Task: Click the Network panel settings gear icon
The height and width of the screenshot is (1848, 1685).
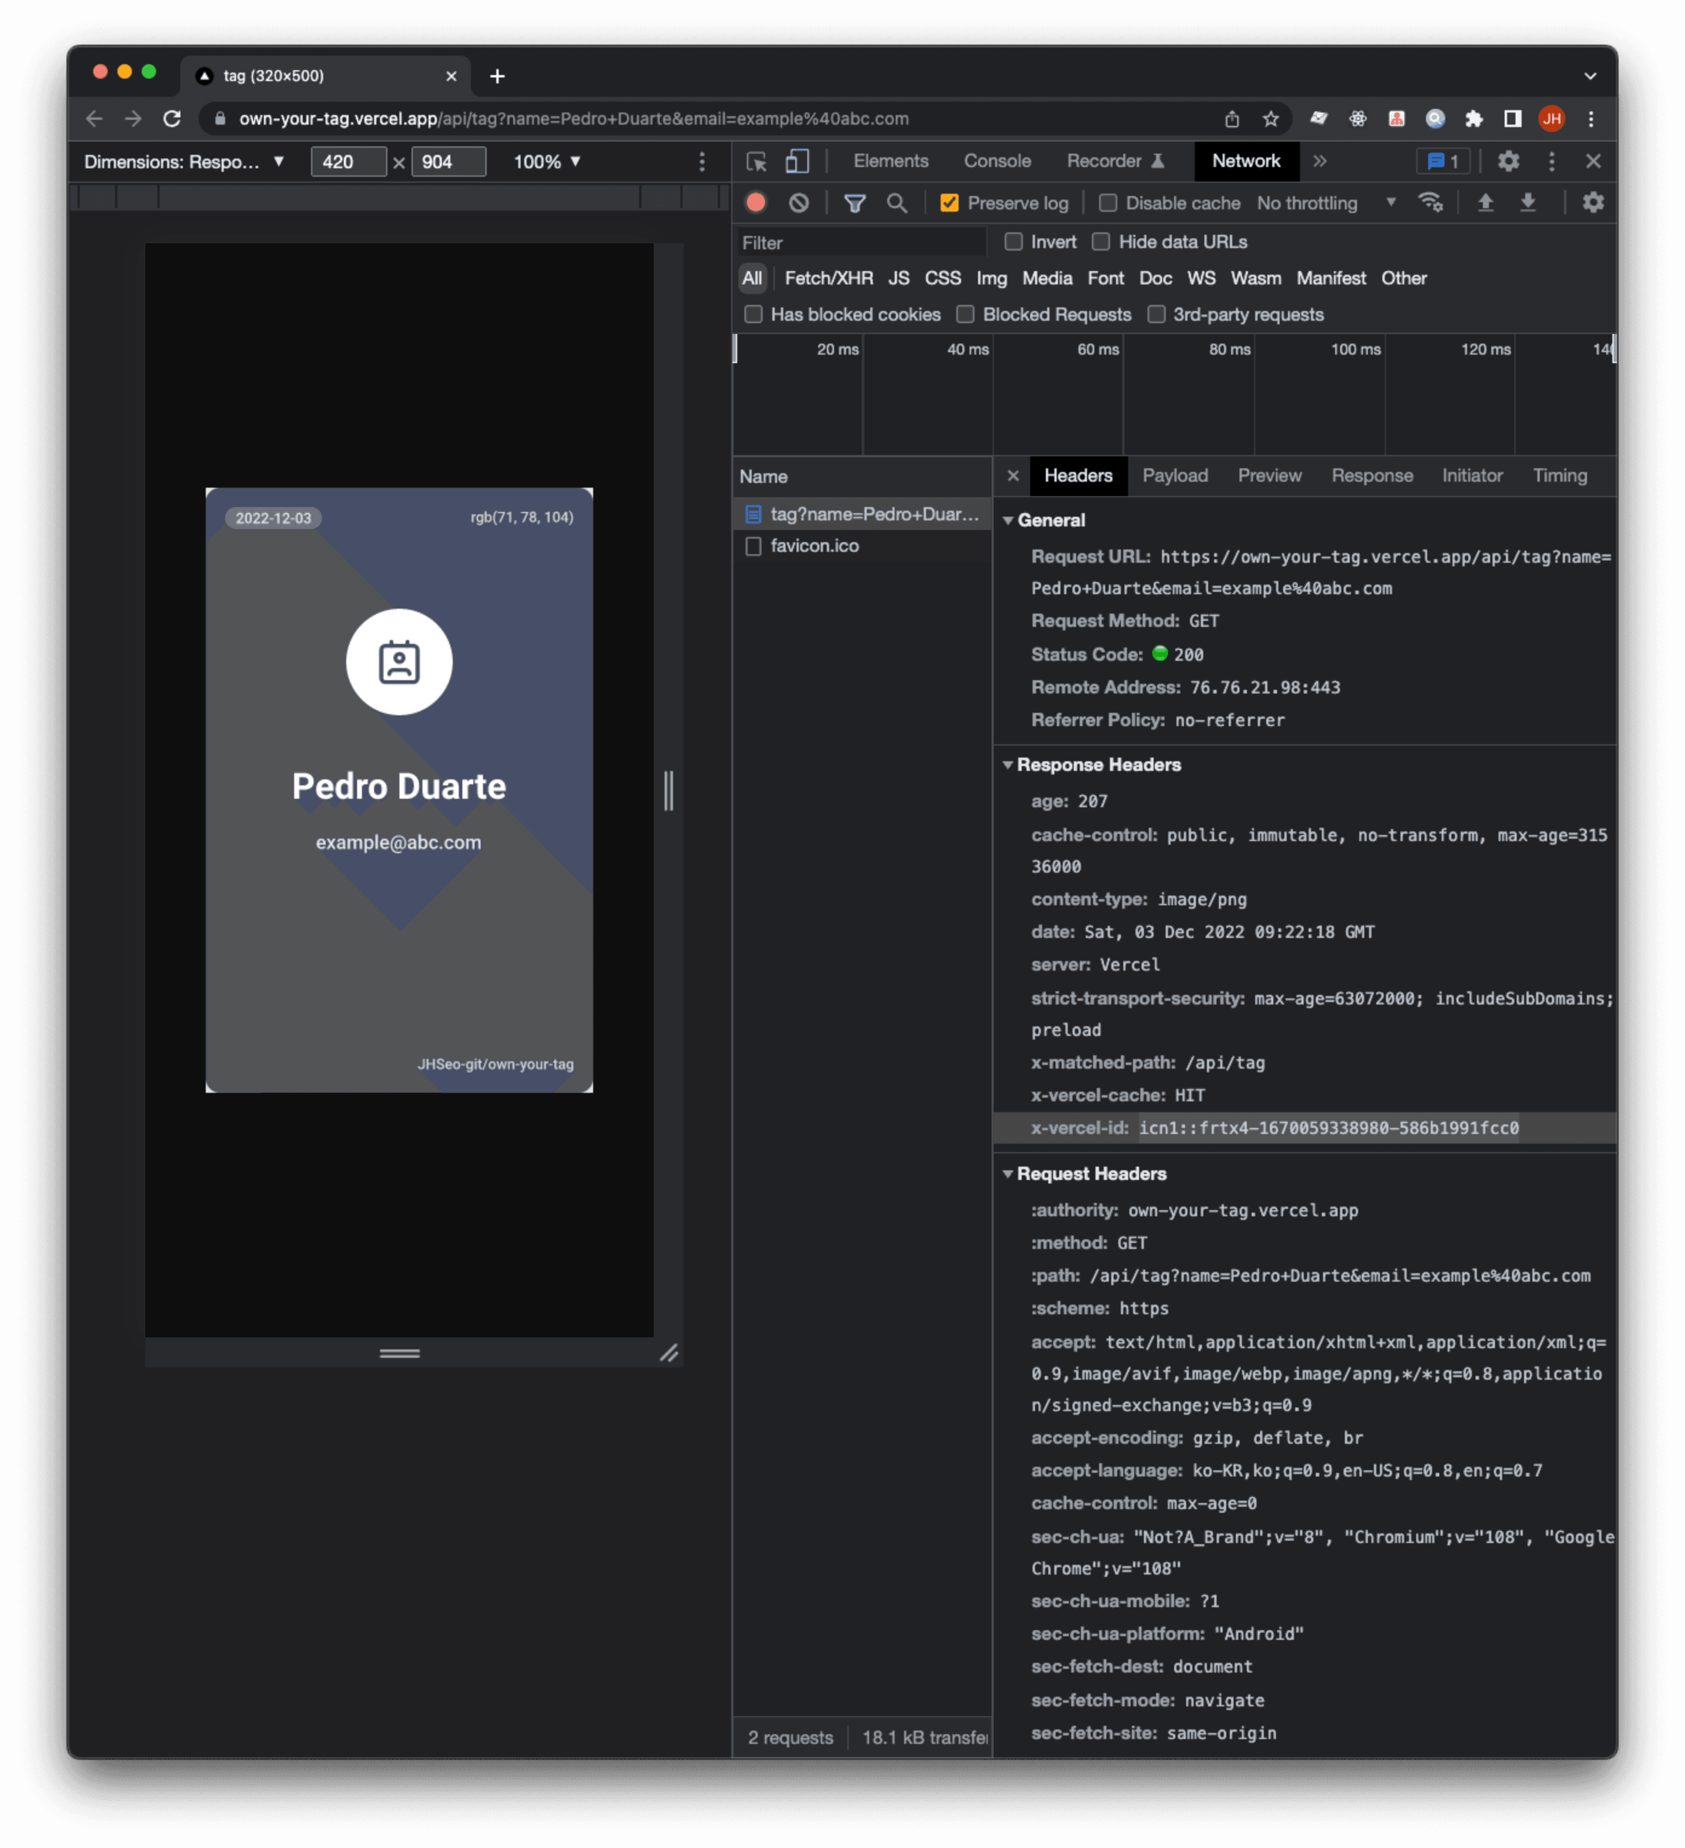Action: coord(1593,203)
